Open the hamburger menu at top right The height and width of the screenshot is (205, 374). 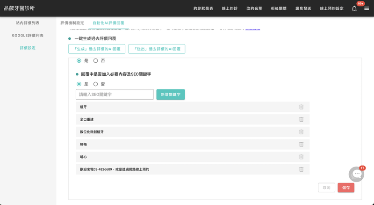coord(367,8)
